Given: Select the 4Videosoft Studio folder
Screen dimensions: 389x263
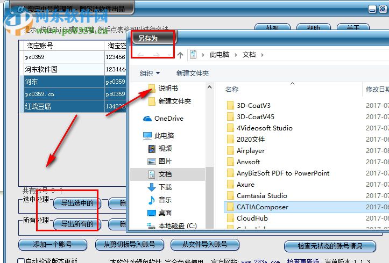Looking at the screenshot, I should (x=260, y=128).
